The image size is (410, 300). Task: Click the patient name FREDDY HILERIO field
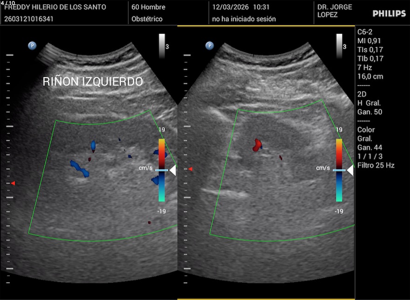[55, 7]
